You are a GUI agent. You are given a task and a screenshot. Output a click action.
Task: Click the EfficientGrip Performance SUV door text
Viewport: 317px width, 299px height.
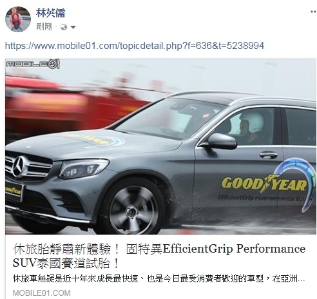(x=261, y=198)
